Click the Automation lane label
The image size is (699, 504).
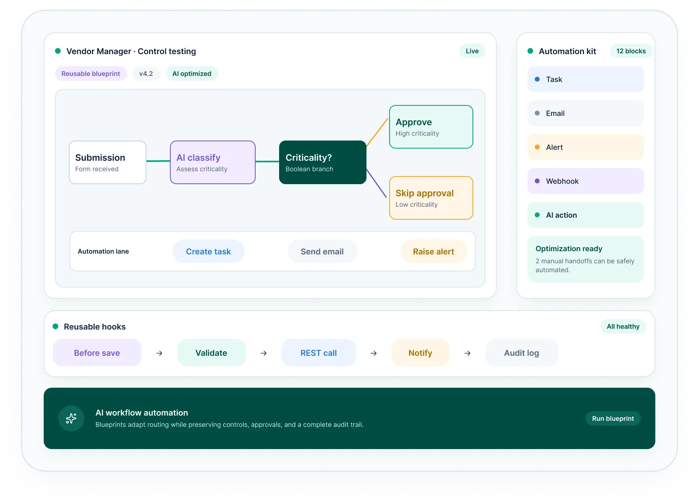click(103, 251)
